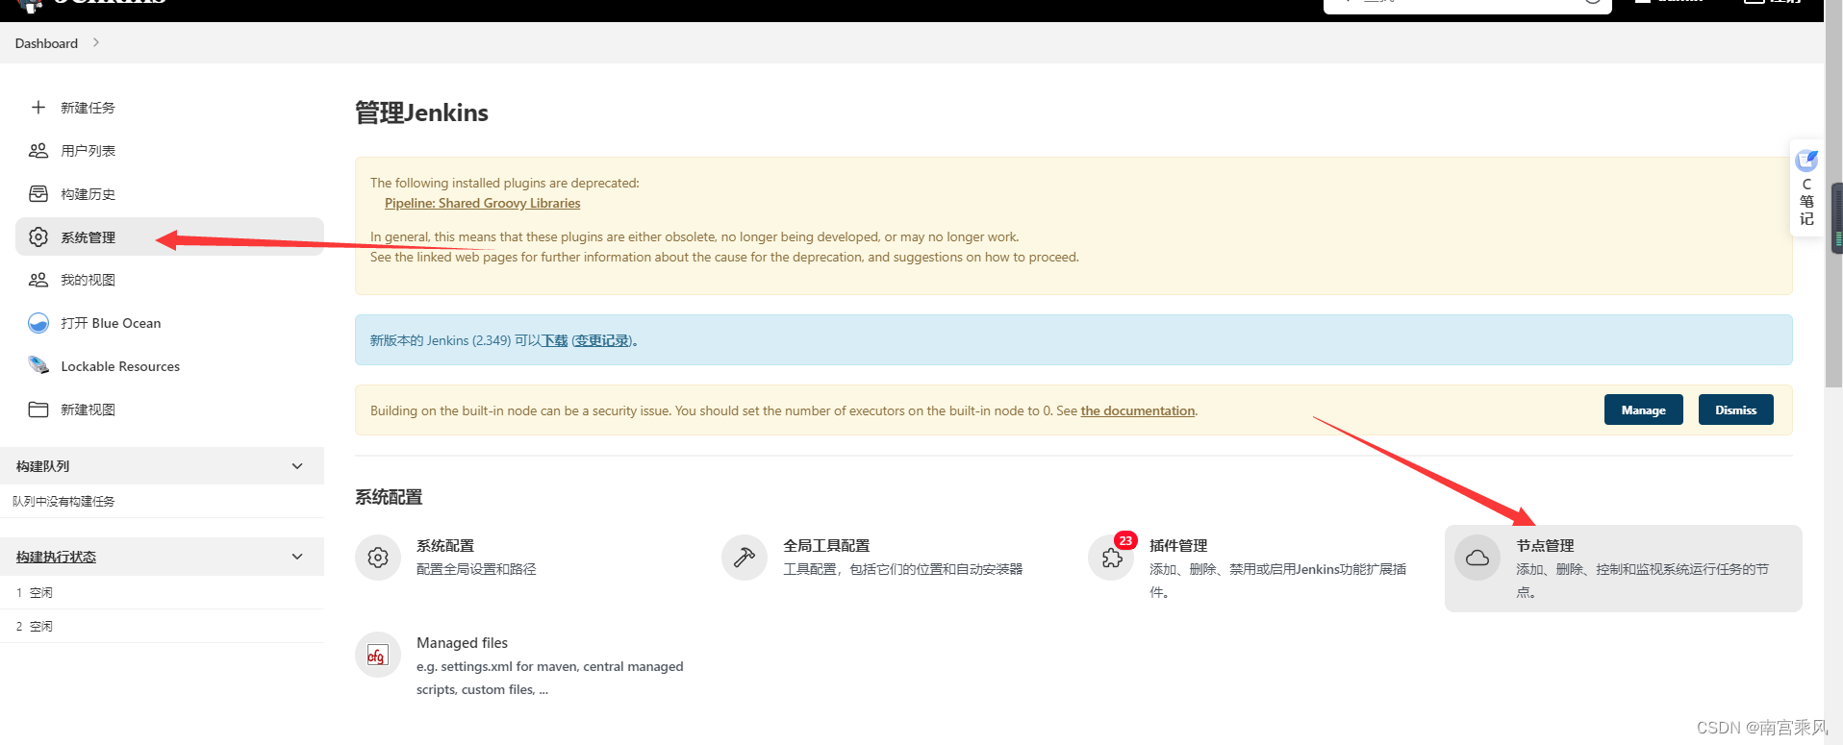
Task: Click the Lockable Resources icon
Action: tap(38, 365)
